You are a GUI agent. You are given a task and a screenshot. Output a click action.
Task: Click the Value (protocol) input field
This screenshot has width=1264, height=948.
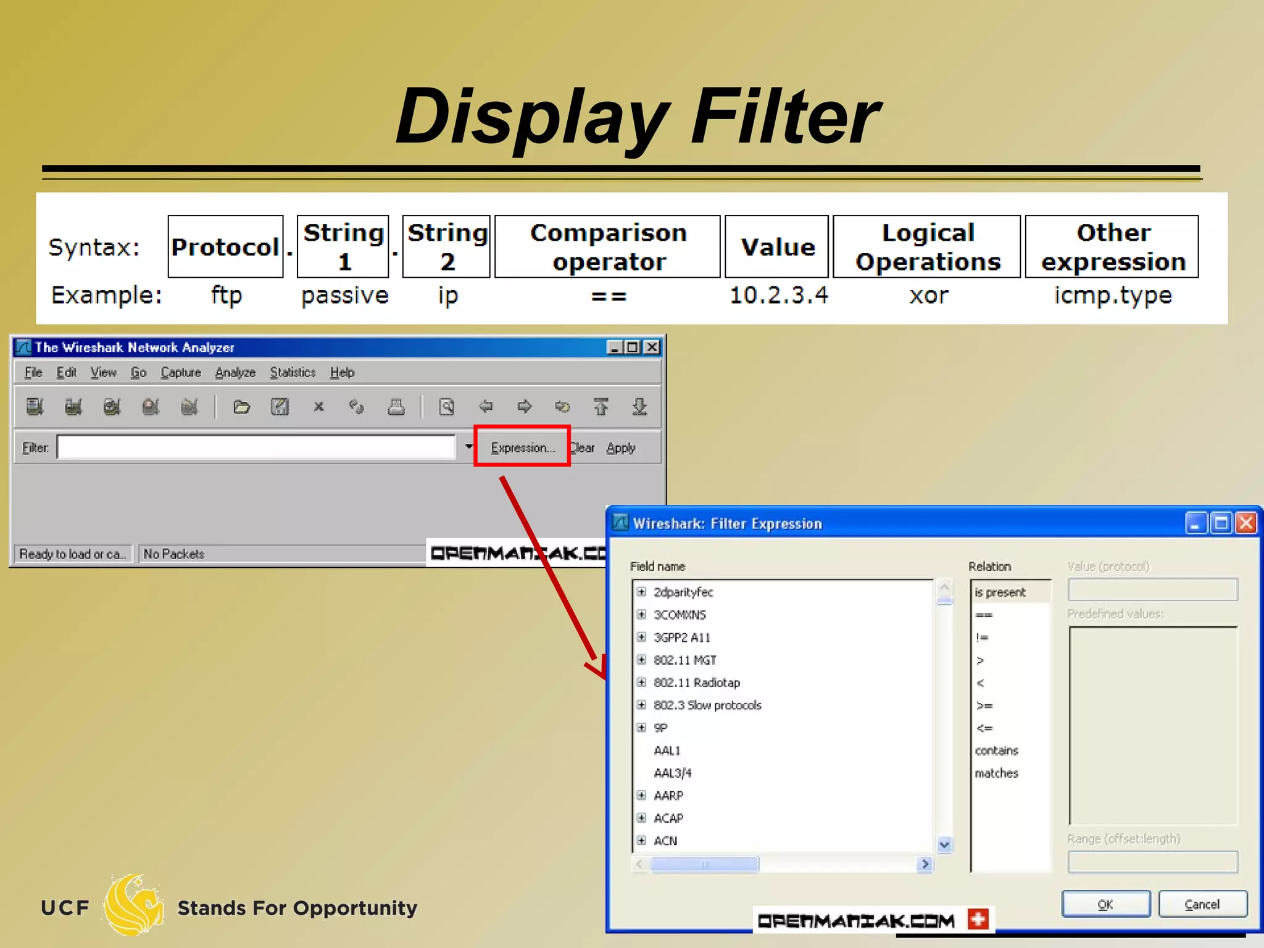tap(1152, 589)
